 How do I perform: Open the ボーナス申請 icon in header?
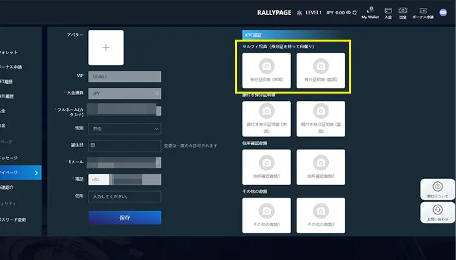425,12
